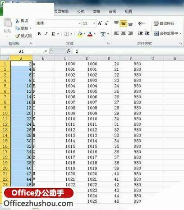Screen dimensions: 184x210
Task: Apply the red font color A
Action: [x=90, y=34]
